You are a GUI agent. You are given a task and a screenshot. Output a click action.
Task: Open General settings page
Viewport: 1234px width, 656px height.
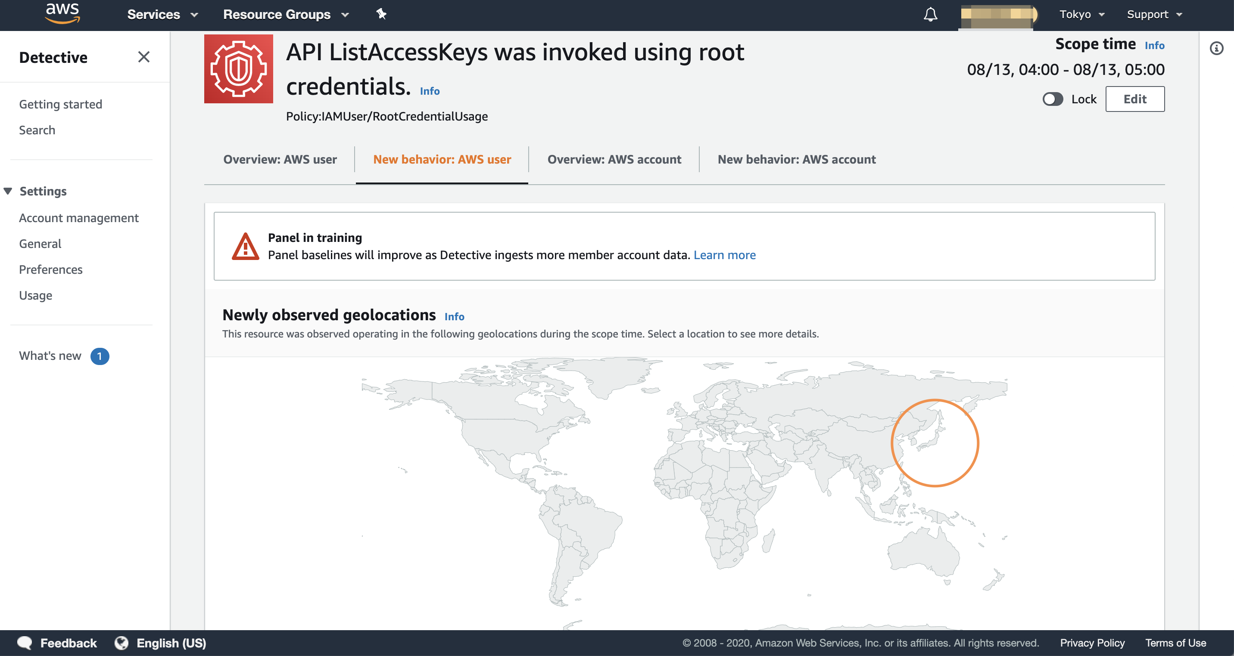[40, 244]
